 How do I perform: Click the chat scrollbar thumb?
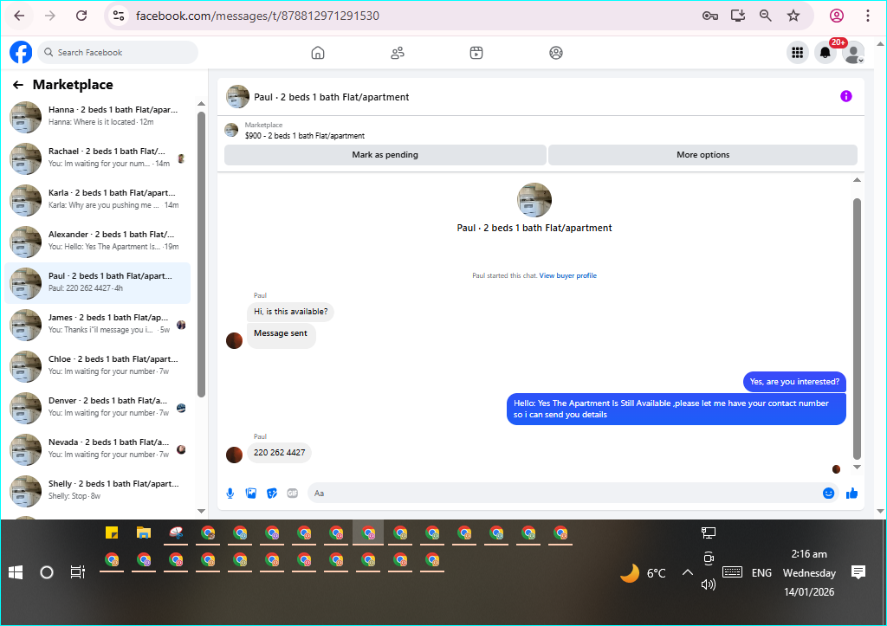(x=857, y=328)
